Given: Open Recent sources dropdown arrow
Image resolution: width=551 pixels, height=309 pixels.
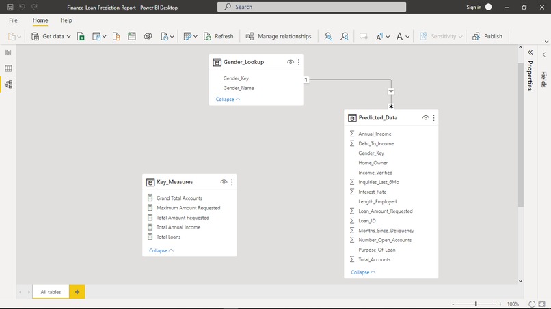Looking at the screenshot, I should click(x=172, y=36).
